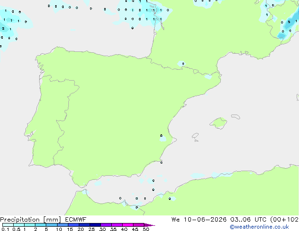Viewport: 299px width, 231px height.
Task: Pick the 5–10 mm legend swatch
Action: pos(52,225)
